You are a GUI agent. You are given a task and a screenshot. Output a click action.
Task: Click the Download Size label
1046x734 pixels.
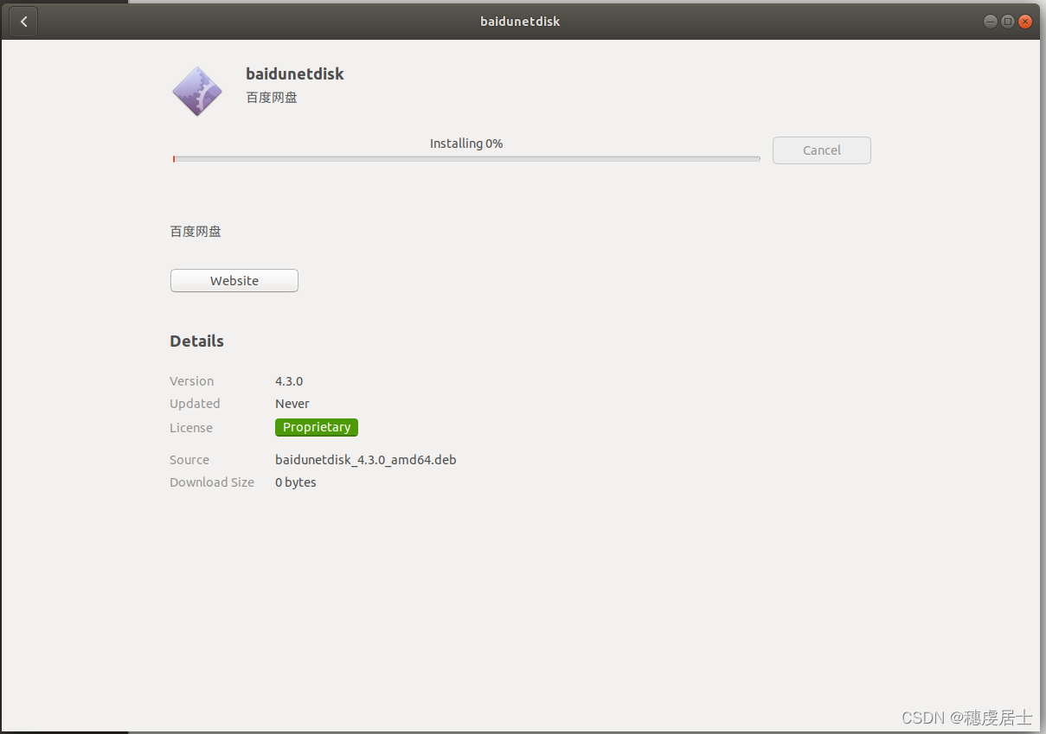click(212, 482)
